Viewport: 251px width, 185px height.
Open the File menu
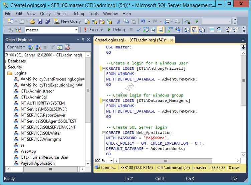(x=8, y=14)
